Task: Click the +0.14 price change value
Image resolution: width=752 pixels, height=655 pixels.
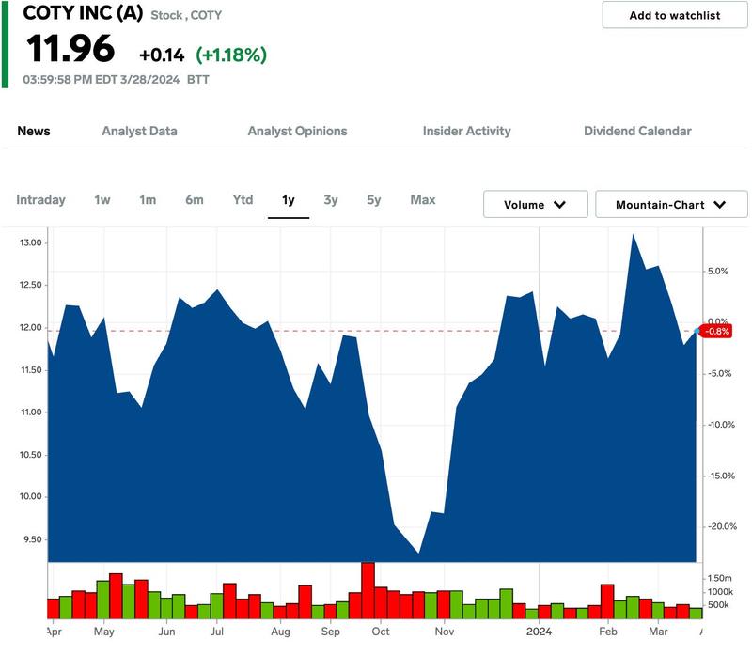Action: [162, 55]
